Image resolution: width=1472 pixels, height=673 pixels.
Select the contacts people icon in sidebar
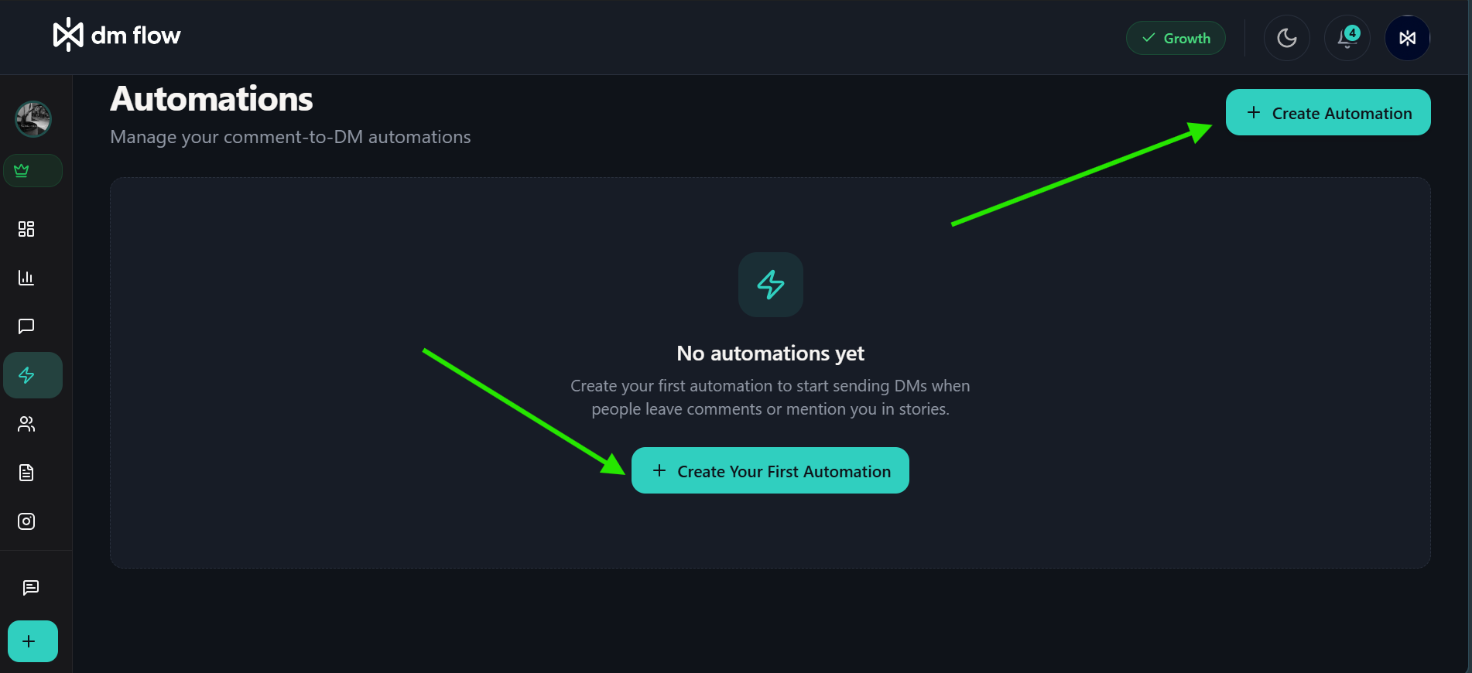tap(26, 424)
